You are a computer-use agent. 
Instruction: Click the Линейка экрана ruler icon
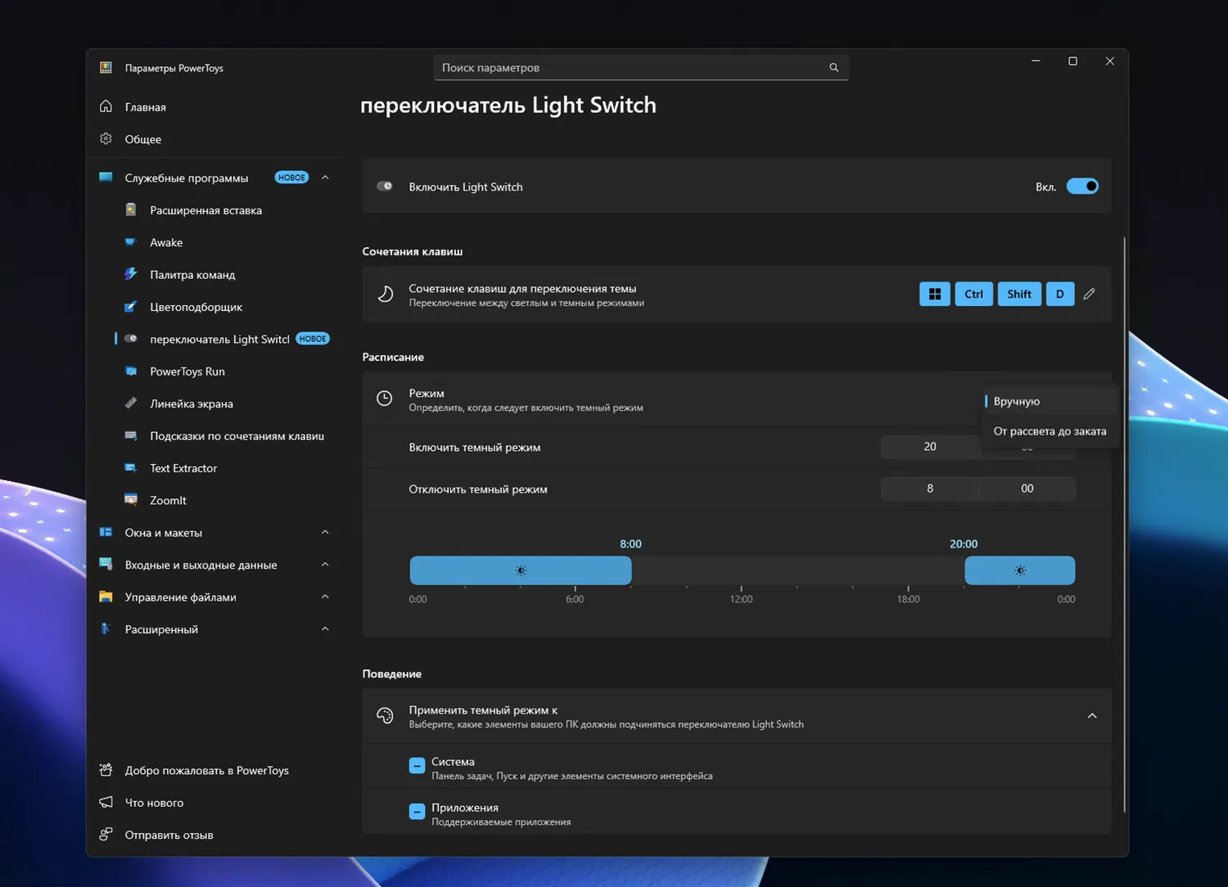click(x=131, y=403)
